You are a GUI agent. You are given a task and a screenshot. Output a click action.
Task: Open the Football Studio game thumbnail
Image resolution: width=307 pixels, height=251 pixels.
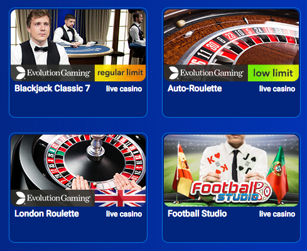click(231, 170)
